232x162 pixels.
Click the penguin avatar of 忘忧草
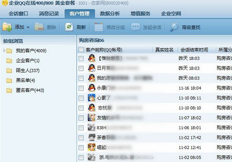tap(92, 108)
